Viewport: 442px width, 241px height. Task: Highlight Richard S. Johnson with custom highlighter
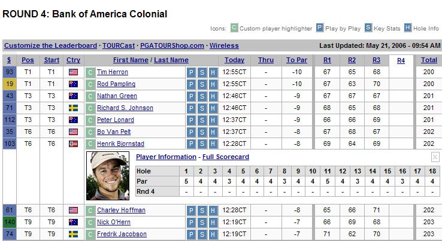(90, 108)
